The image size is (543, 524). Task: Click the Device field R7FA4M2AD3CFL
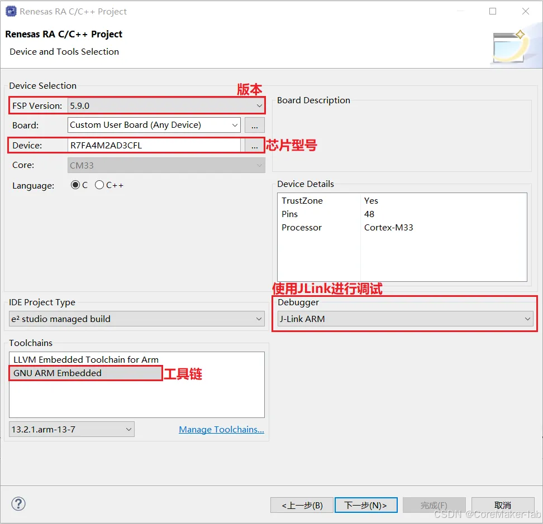(154, 145)
